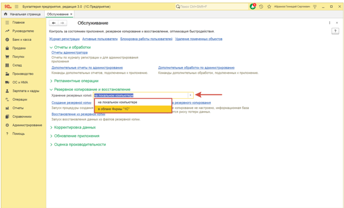Go back with the left arrow button
The width and height of the screenshot is (344, 208).
[x=54, y=23]
